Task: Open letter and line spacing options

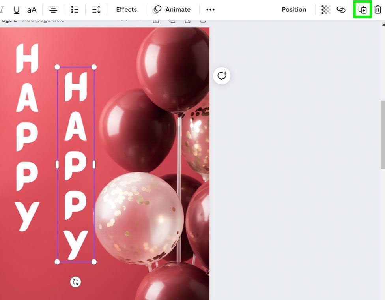Action: pos(96,10)
